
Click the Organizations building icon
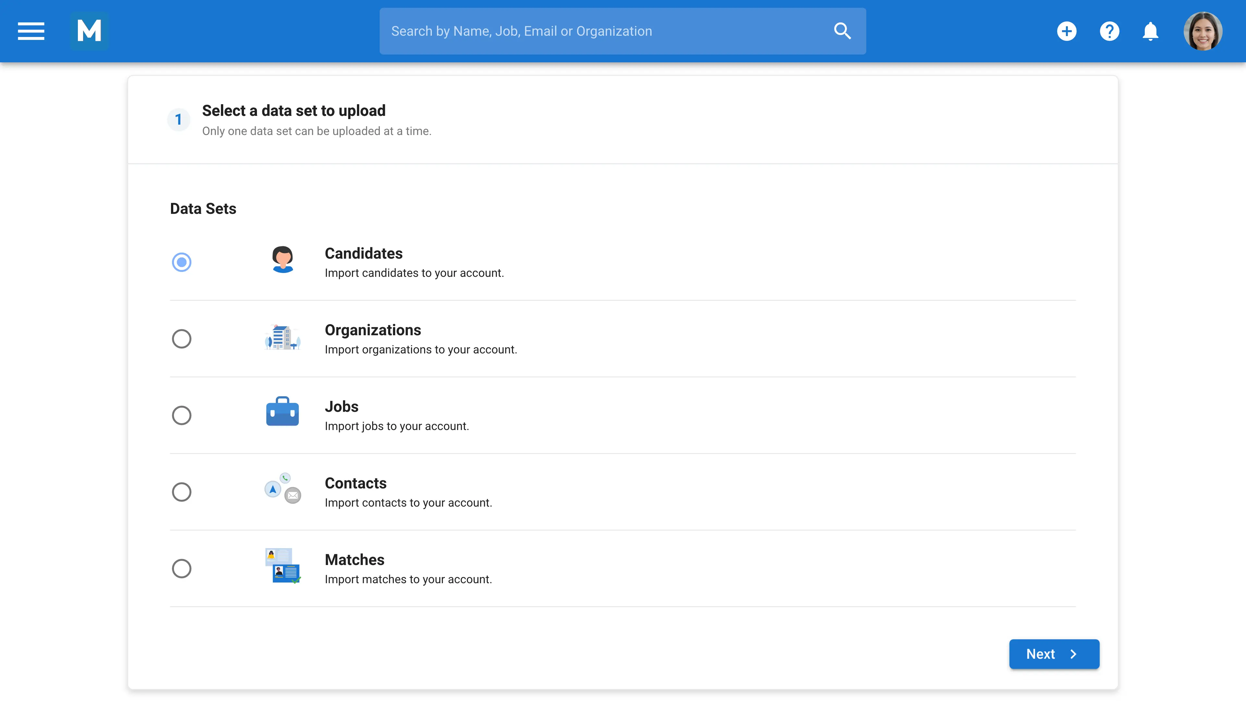coord(283,337)
